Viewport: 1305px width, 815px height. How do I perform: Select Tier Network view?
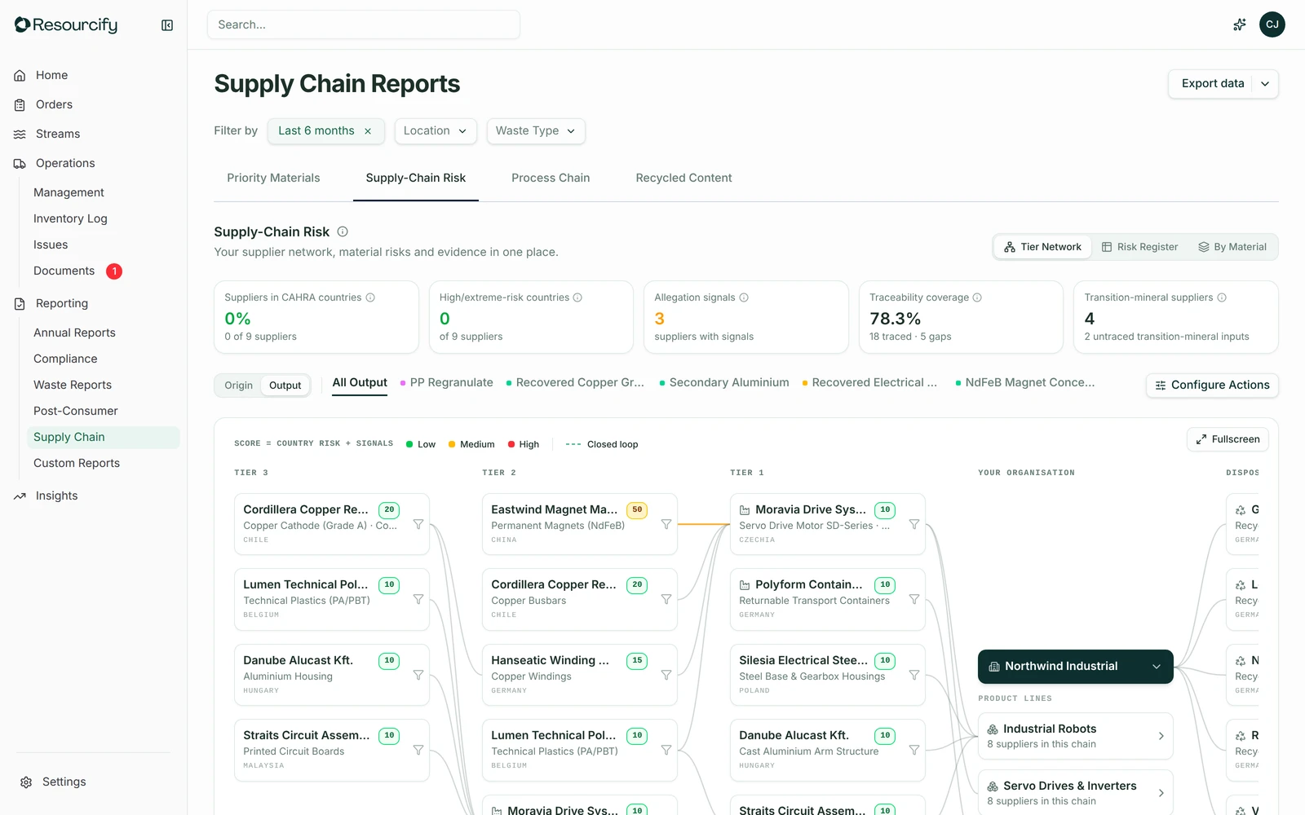[1042, 247]
